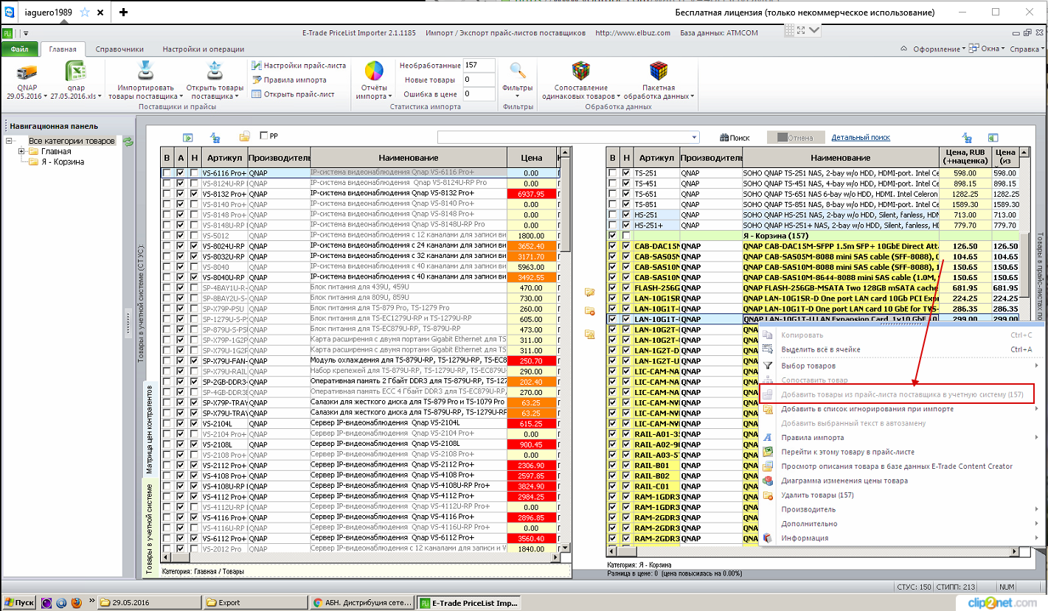Open the Пуск start menu
Image resolution: width=1048 pixels, height=611 pixels.
18,602
